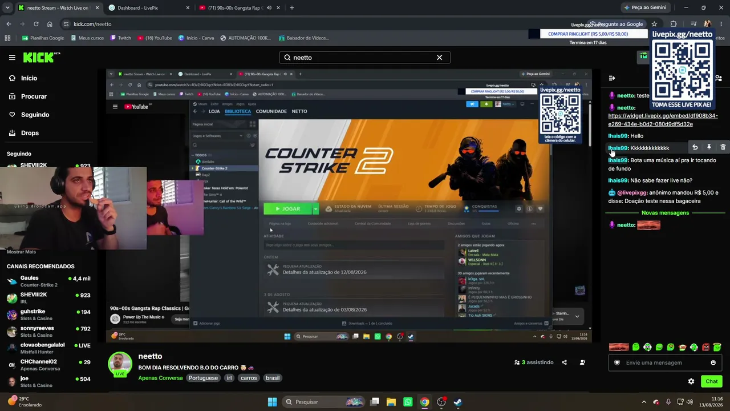The height and width of the screenshot is (411, 730).
Task: Open Chrome extensions puzzle icon
Action: pos(674,24)
